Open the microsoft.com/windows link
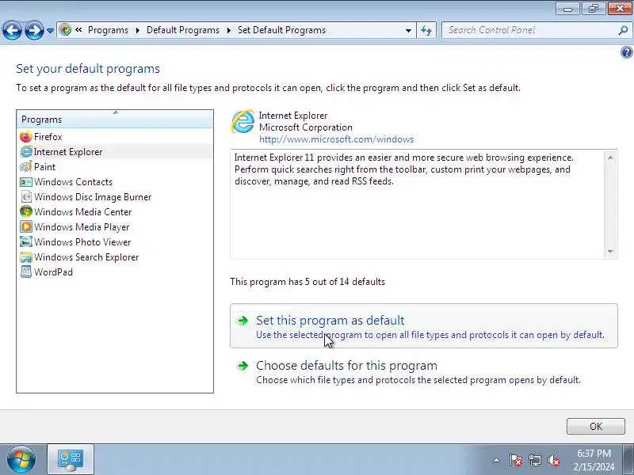 [336, 139]
